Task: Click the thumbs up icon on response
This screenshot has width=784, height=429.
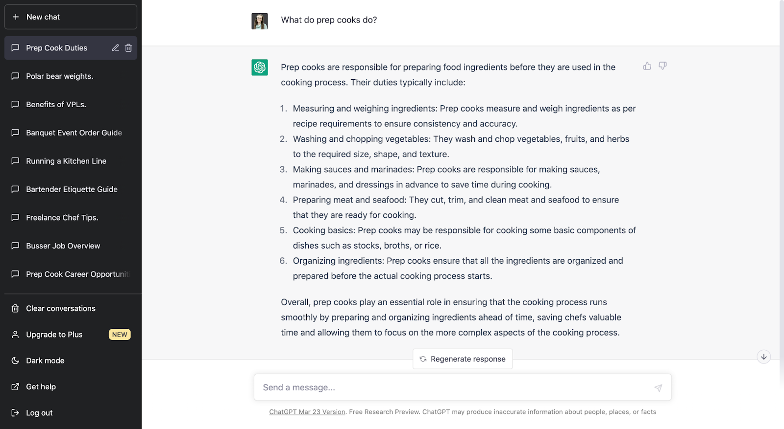Action: click(647, 66)
